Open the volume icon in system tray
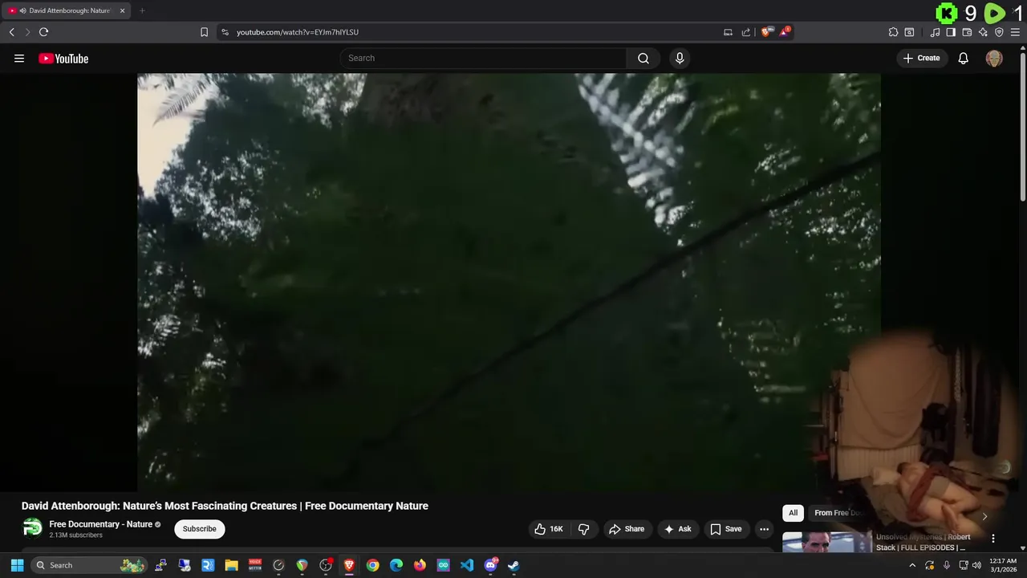The height and width of the screenshot is (578, 1027). coord(976,565)
